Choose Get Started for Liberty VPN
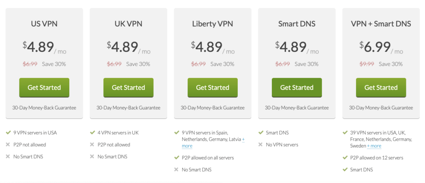 (x=212, y=88)
